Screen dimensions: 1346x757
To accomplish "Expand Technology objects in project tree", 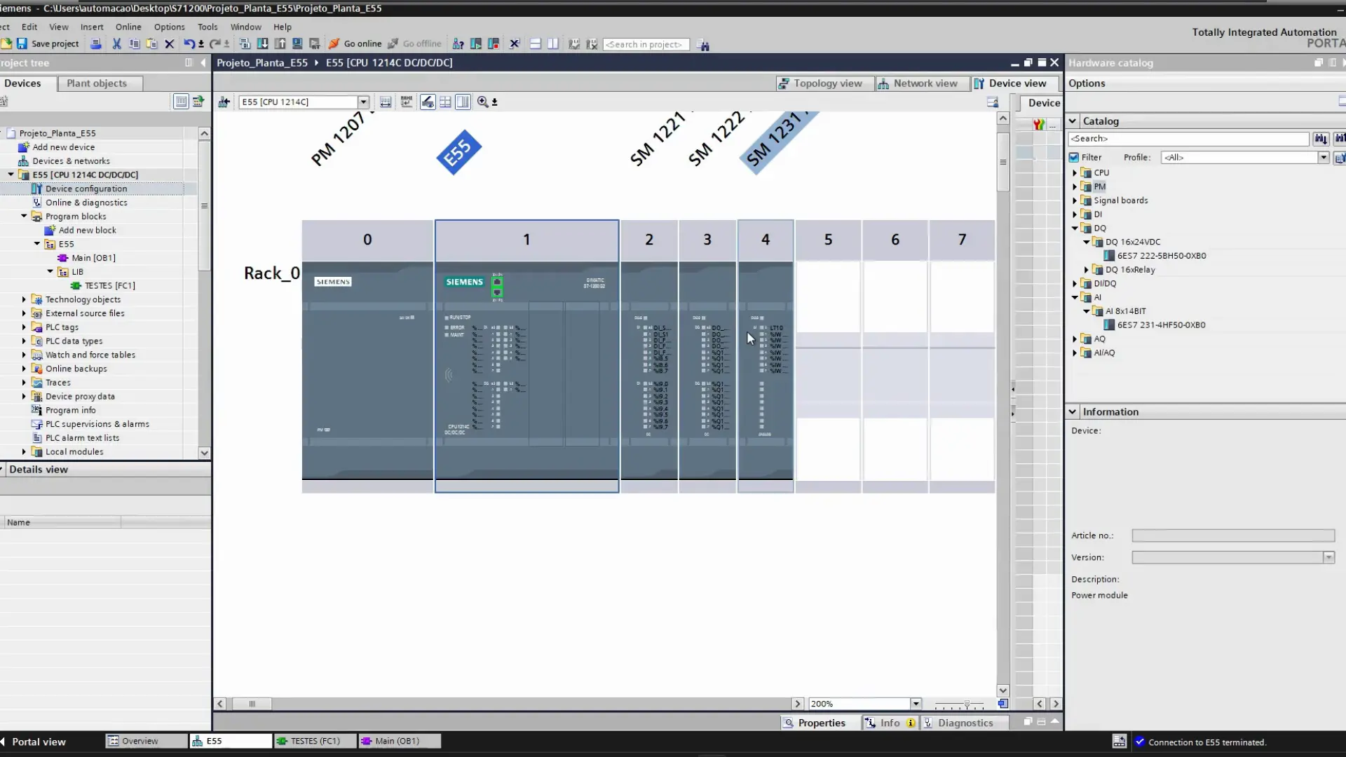I will [24, 299].
